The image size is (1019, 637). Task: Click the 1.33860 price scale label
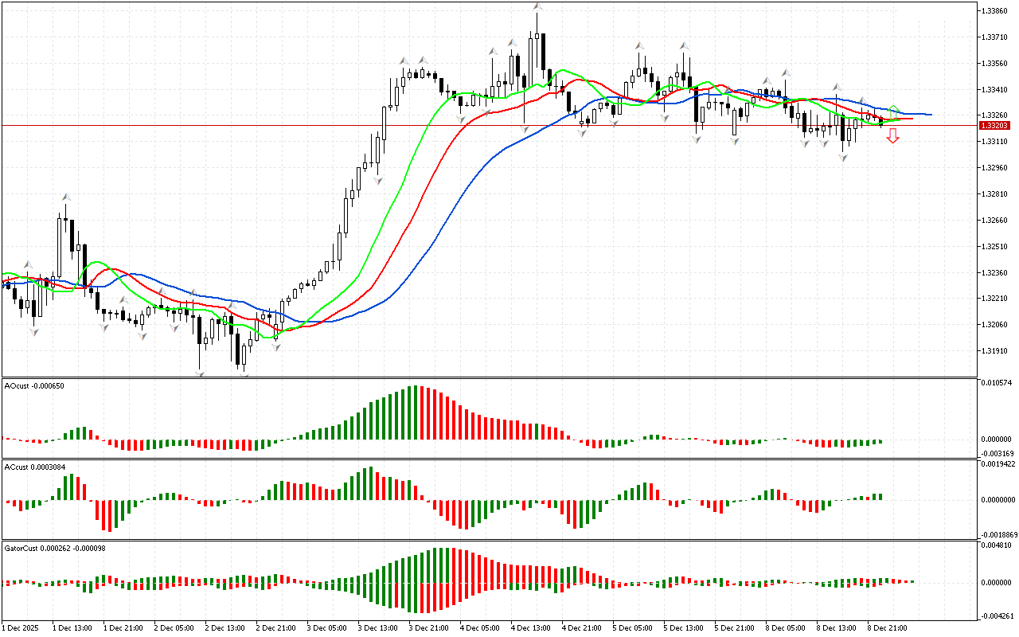point(996,11)
